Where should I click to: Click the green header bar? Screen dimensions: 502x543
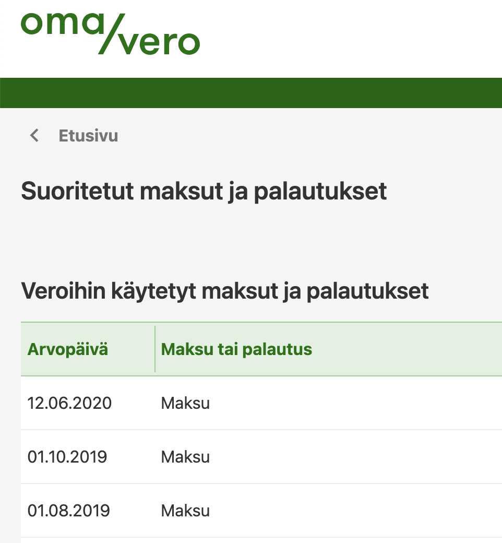tap(250, 92)
